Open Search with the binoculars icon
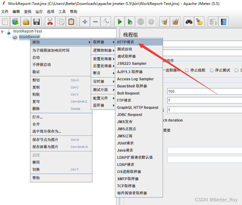The width and height of the screenshot is (242, 205). pyautogui.click(x=189, y=22)
